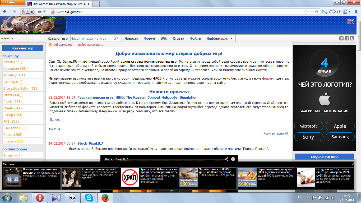Image resolution: width=361 pixels, height=203 pixels.
Task: Click the orange breadcrumb home icon
Action: point(50,45)
